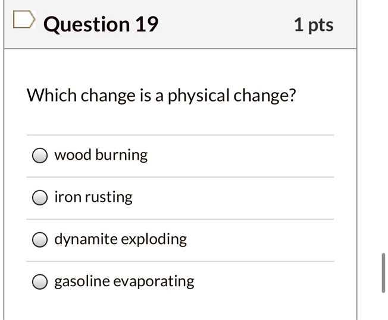388x320 pixels.
Task: Click empty space in the wood burning row
Action: 250,156
